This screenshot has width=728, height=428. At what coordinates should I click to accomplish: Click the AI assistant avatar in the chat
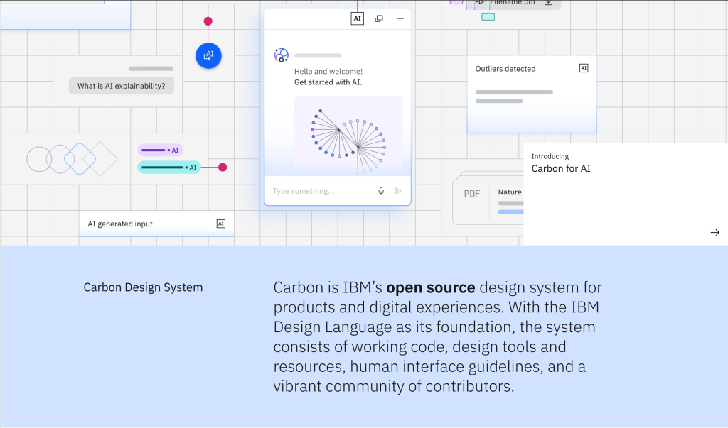[x=281, y=54]
